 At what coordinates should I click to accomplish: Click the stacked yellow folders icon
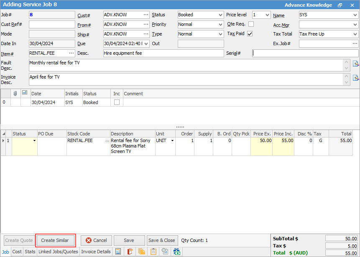click(142, 252)
